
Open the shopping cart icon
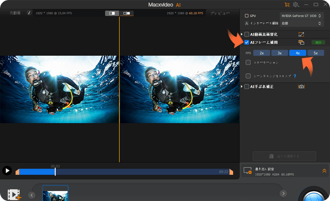click(287, 4)
